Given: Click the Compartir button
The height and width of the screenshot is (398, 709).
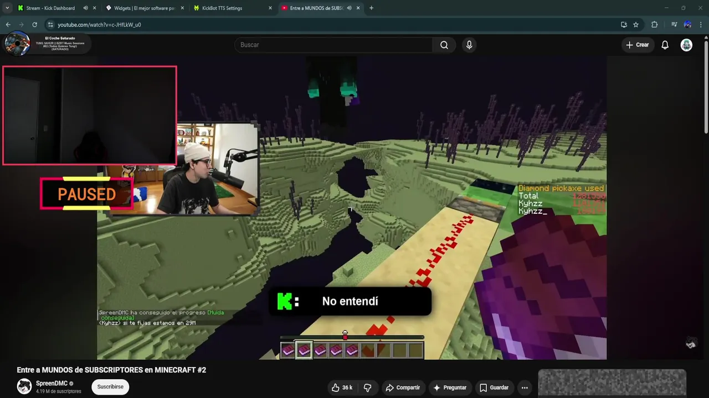Looking at the screenshot, I should click(x=403, y=387).
